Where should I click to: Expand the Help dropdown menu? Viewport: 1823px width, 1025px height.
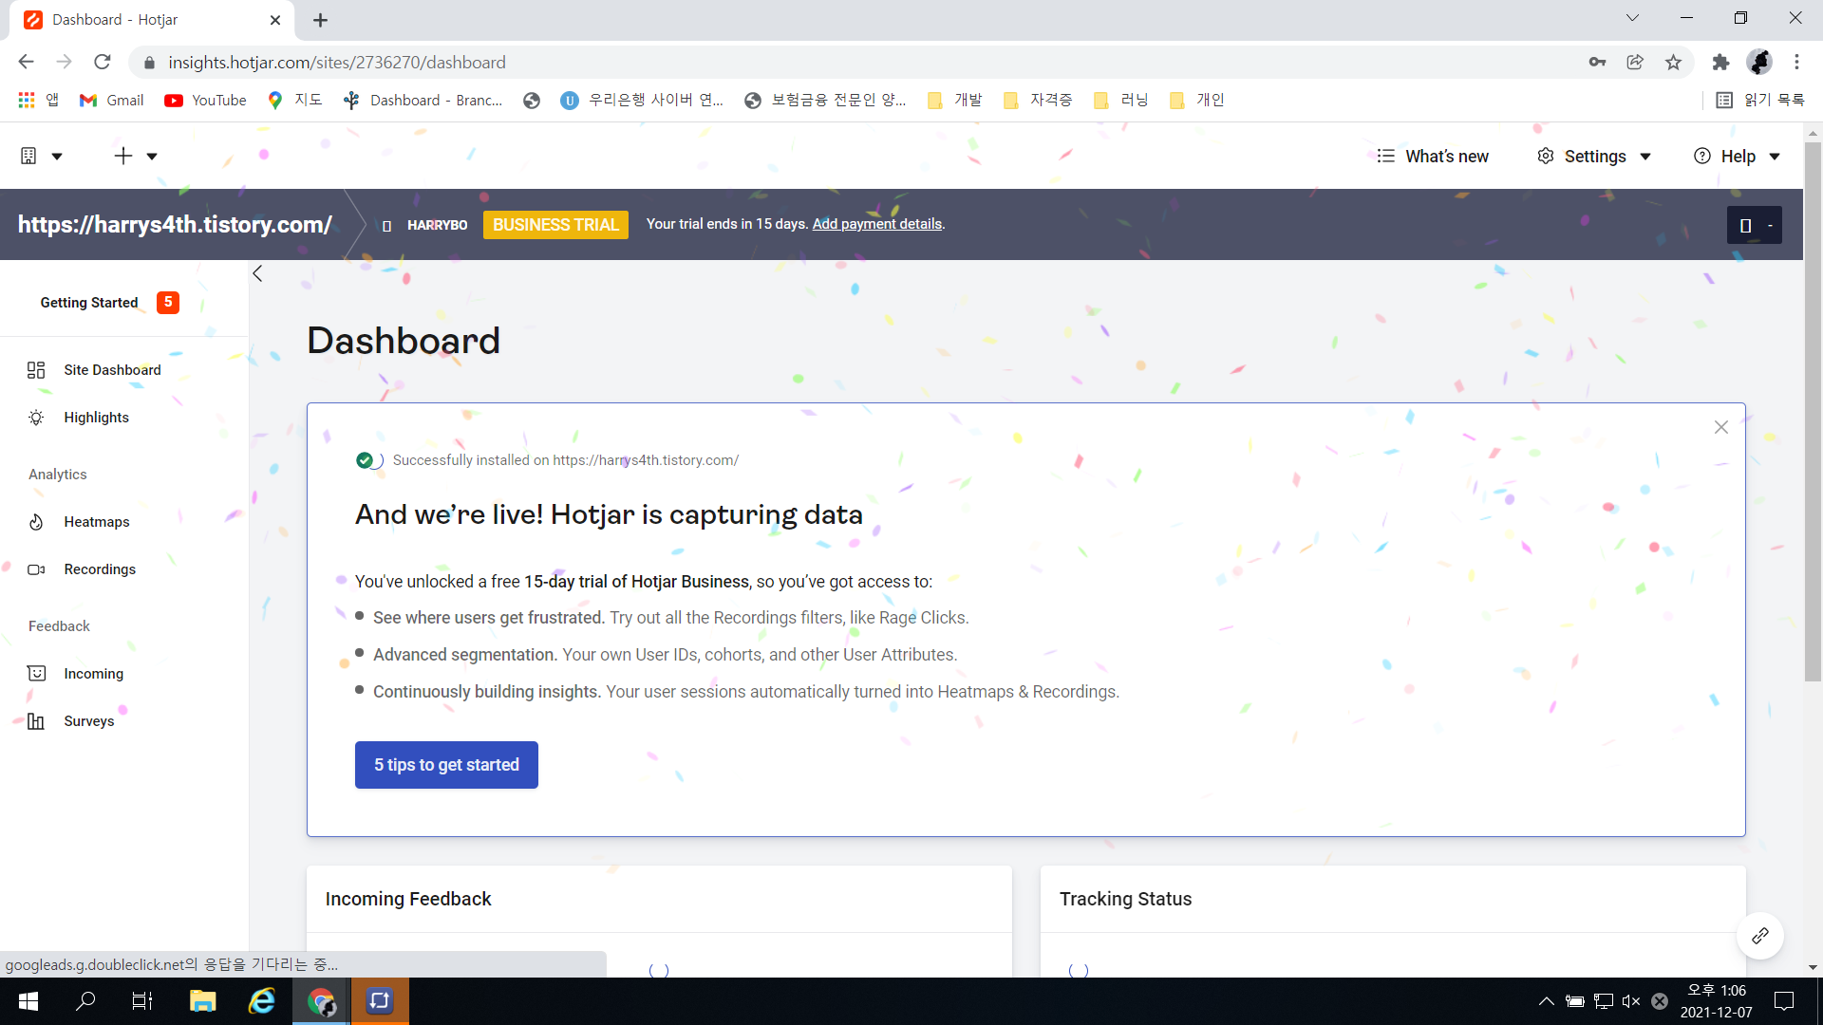pos(1737,157)
